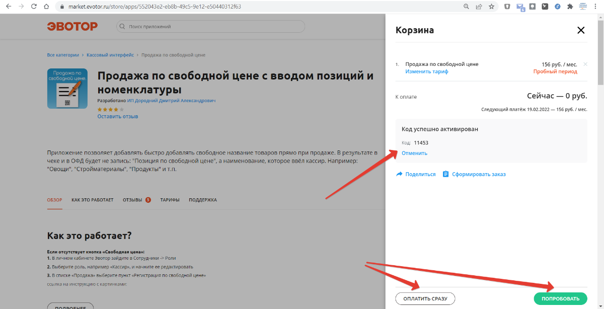The width and height of the screenshot is (604, 309).
Task: Click the Сейчас — 0 руб. total
Action: tap(557, 96)
